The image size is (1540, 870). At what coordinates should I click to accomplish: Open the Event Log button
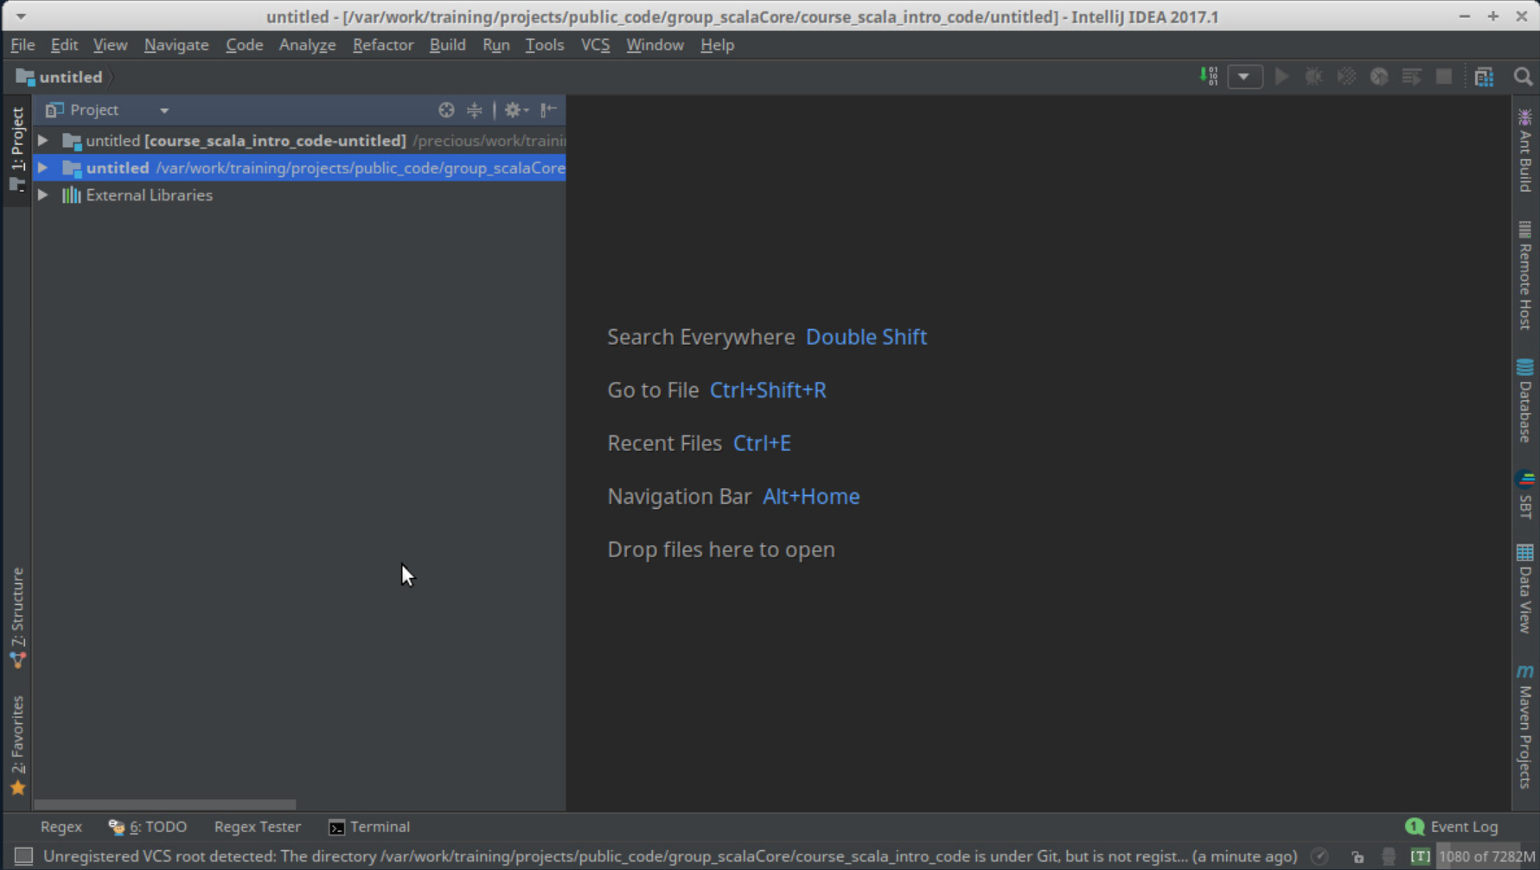(x=1452, y=827)
